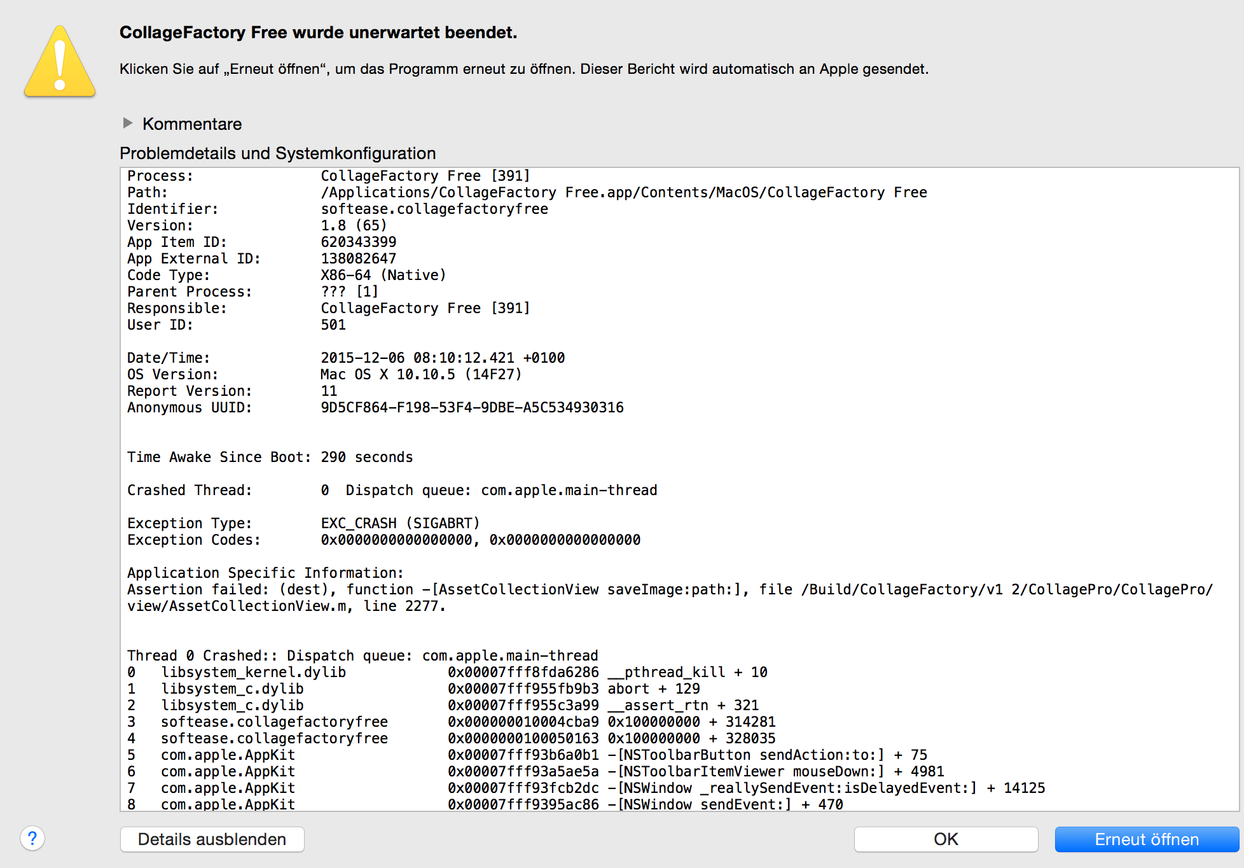Click the __pthread_kill stack frame line

click(447, 672)
